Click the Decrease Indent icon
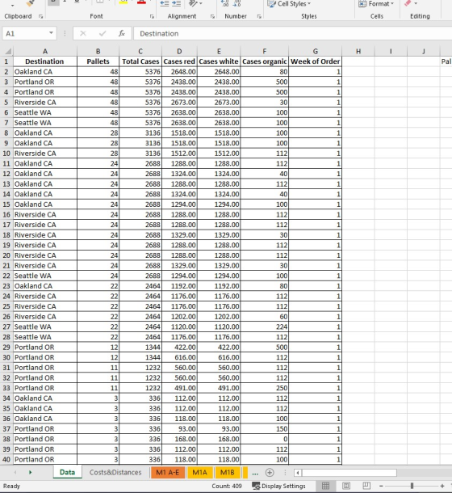Image resolution: width=452 pixels, height=493 pixels. [x=165, y=3]
